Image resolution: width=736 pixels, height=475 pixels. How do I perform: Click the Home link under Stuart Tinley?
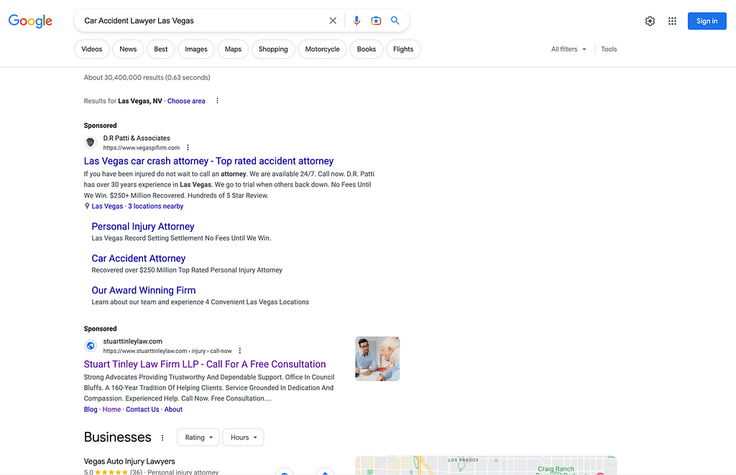(111, 410)
